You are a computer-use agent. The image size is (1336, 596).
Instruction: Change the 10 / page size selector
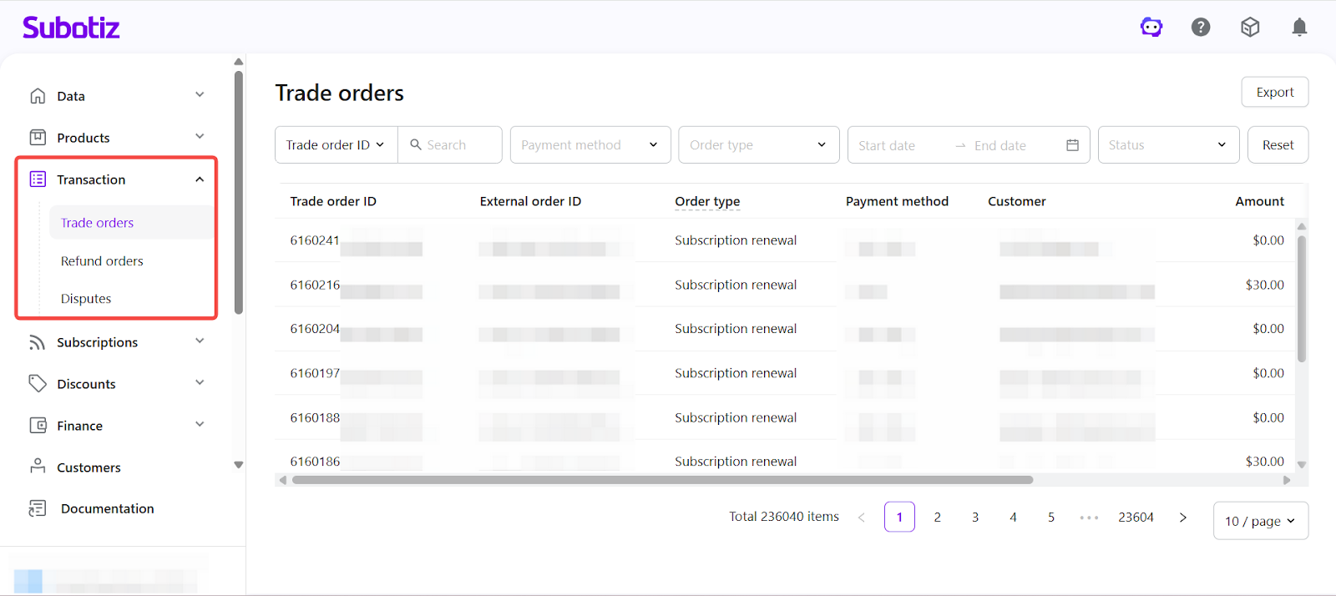pyautogui.click(x=1260, y=521)
